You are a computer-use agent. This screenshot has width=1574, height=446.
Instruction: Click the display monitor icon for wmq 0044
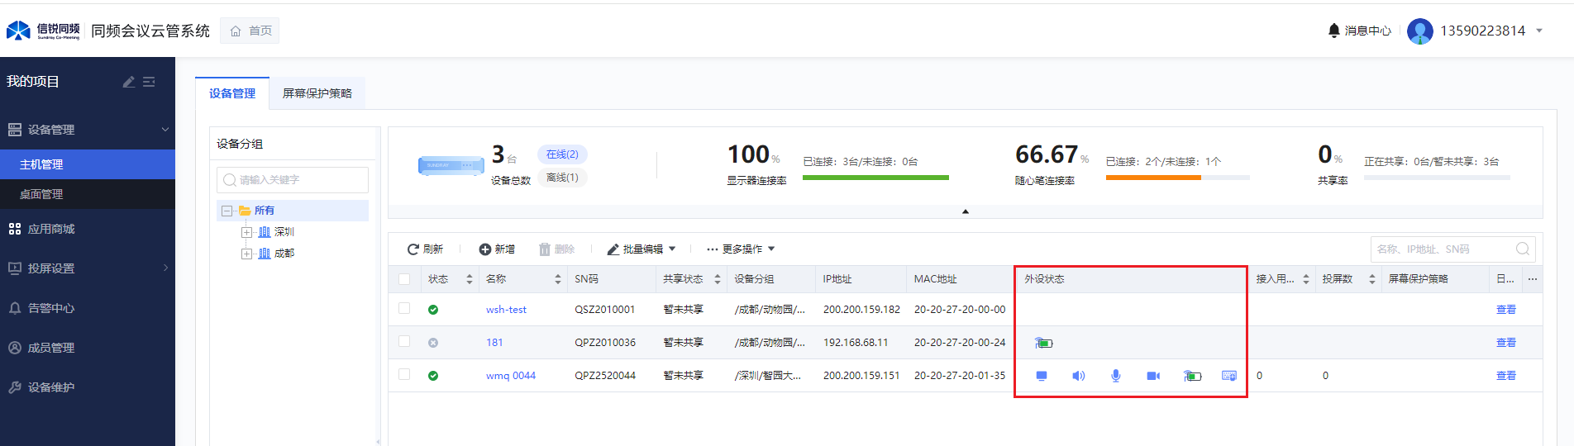click(x=1042, y=376)
